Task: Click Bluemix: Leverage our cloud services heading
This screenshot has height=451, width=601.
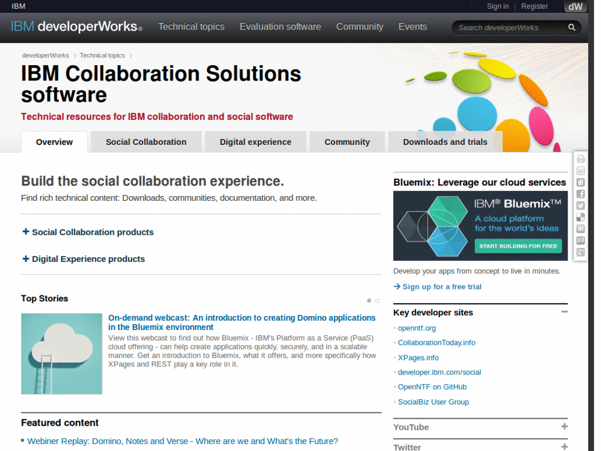Action: [480, 182]
